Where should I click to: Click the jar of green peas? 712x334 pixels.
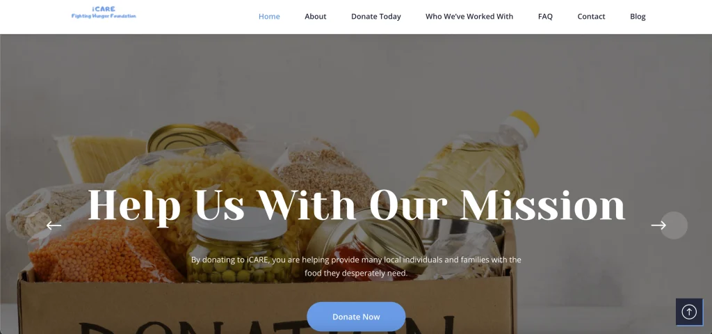click(240, 247)
